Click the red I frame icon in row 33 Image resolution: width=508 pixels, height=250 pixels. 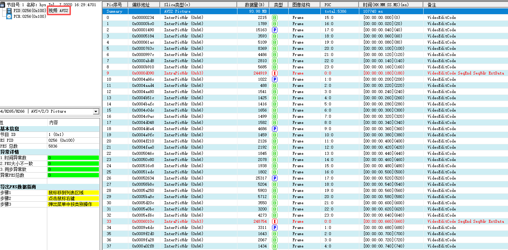275,221
